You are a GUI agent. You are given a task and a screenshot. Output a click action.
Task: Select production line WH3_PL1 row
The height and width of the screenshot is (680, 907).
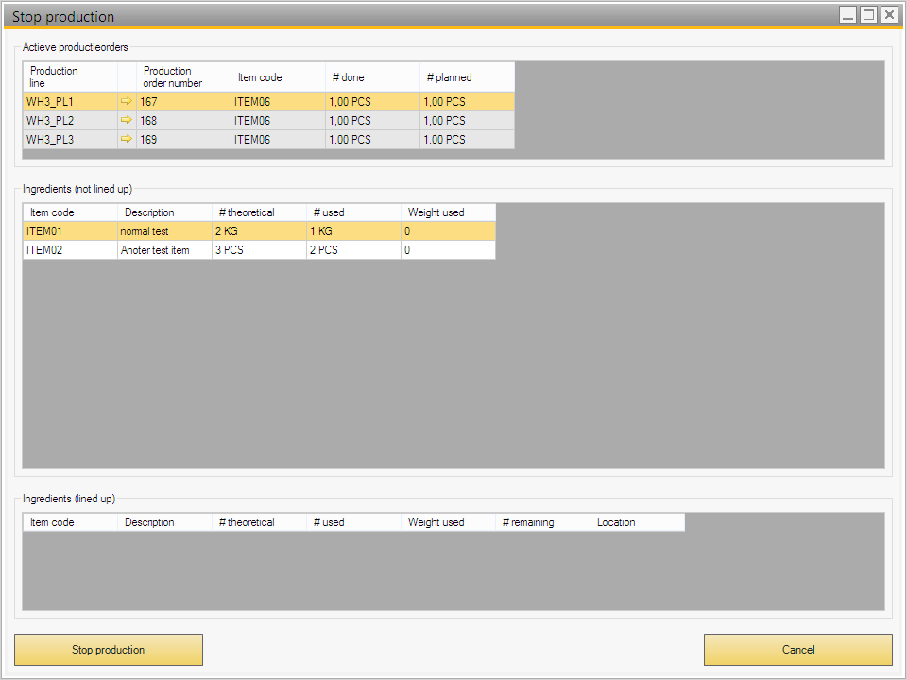[70, 101]
